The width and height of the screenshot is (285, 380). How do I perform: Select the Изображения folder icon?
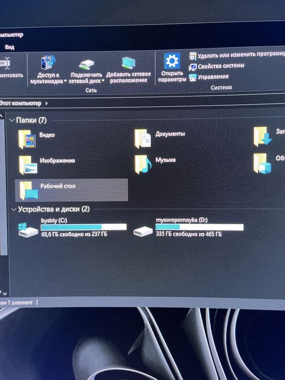[x=28, y=165]
